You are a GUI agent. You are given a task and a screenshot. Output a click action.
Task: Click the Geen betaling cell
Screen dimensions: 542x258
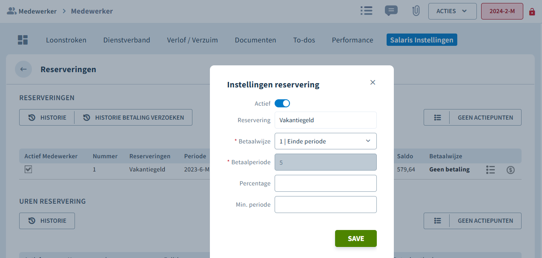449,169
